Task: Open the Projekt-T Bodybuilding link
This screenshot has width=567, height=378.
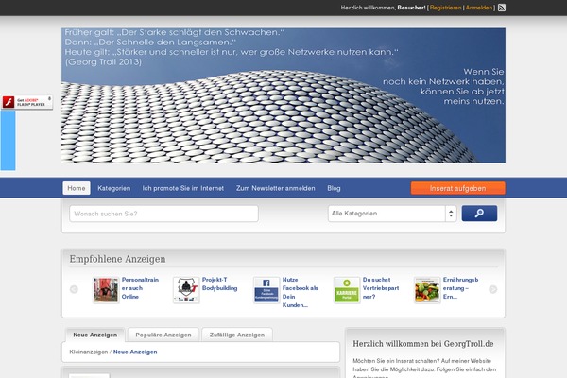Action: click(219, 283)
